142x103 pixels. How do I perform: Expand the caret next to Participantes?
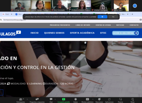(x=27, y=99)
